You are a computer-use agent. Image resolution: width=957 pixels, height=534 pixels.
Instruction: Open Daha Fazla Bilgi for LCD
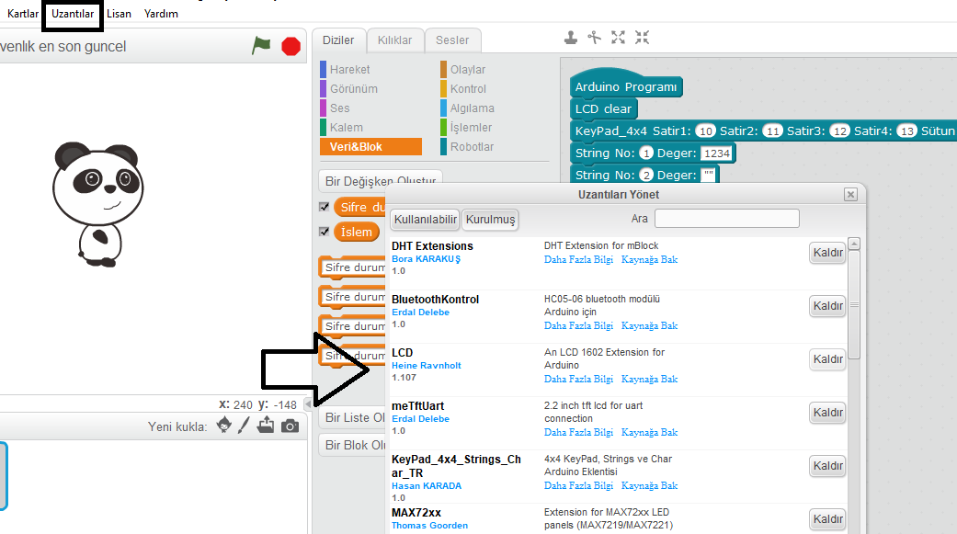[578, 379]
